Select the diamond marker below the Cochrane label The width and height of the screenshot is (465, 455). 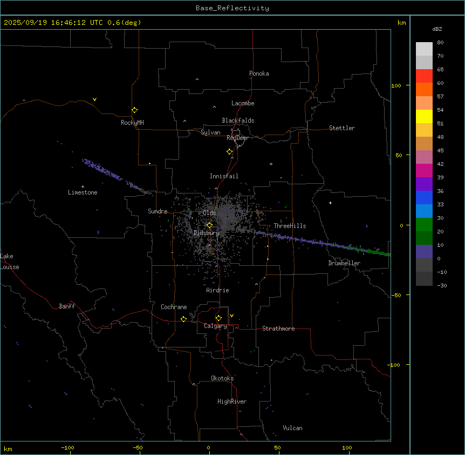click(183, 319)
